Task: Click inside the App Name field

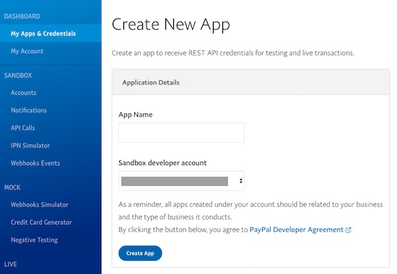Action: tap(181, 133)
